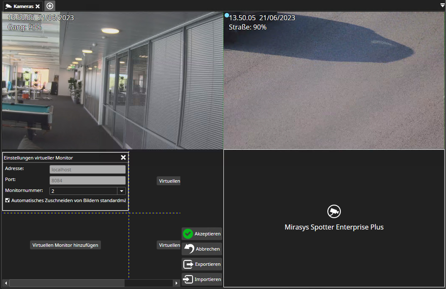Click the plus icon to open a new tab
Image resolution: width=446 pixels, height=289 pixels.
tap(49, 6)
